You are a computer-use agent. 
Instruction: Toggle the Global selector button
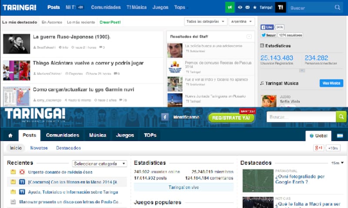[x=318, y=135]
